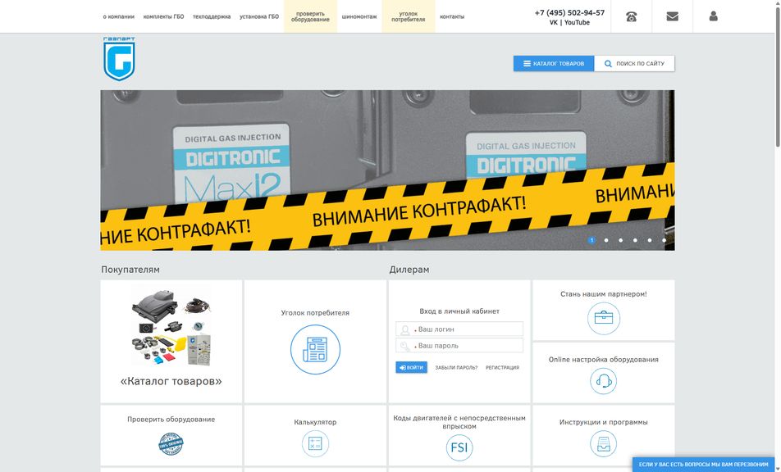Open the Gazpart shield logo
Image resolution: width=781 pixels, height=472 pixels.
(120, 59)
